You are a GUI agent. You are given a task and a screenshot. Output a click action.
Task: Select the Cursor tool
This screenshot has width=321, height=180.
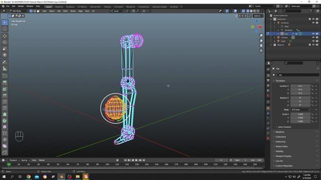(x=5, y=29)
